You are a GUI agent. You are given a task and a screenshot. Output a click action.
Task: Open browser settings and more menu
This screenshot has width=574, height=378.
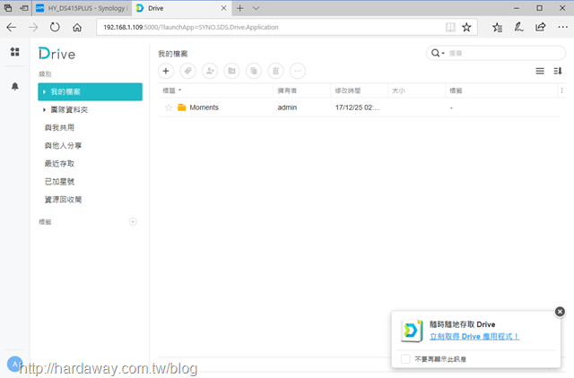562,27
